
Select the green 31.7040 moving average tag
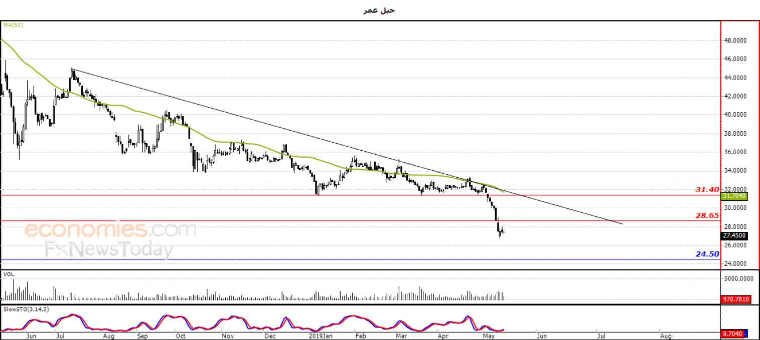[x=734, y=196]
